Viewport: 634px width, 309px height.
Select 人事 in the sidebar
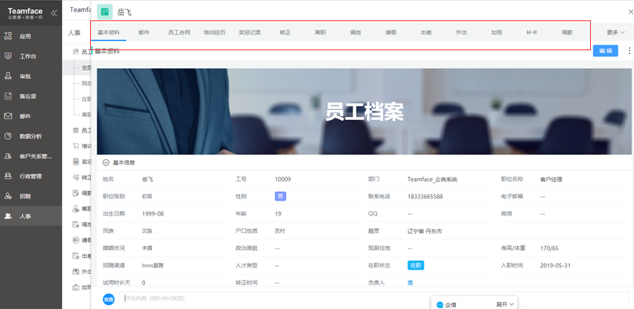pos(31,216)
